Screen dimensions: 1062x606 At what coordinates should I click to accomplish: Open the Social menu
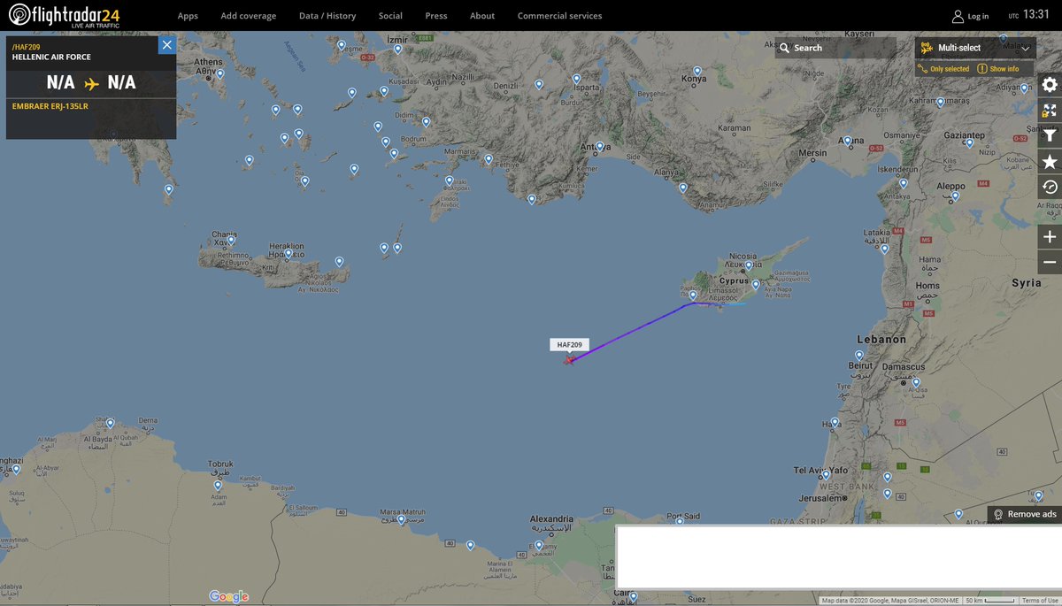[x=390, y=16]
